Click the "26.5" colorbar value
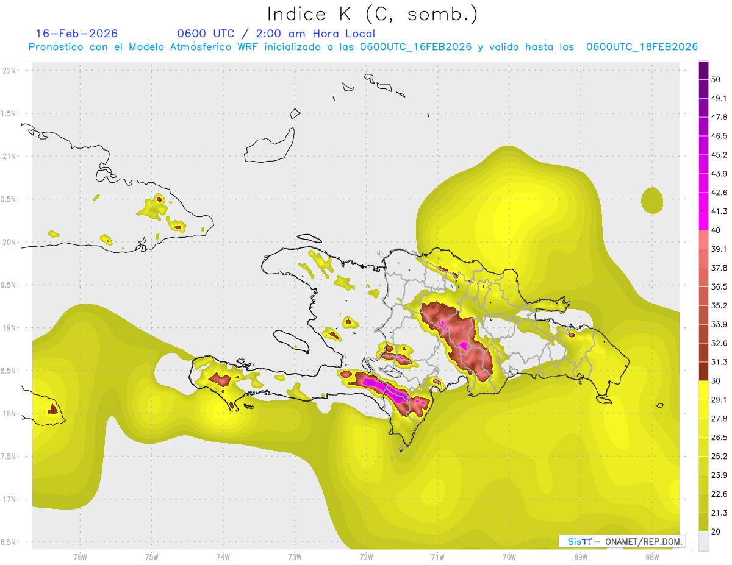The height and width of the screenshot is (565, 732). pos(719,438)
